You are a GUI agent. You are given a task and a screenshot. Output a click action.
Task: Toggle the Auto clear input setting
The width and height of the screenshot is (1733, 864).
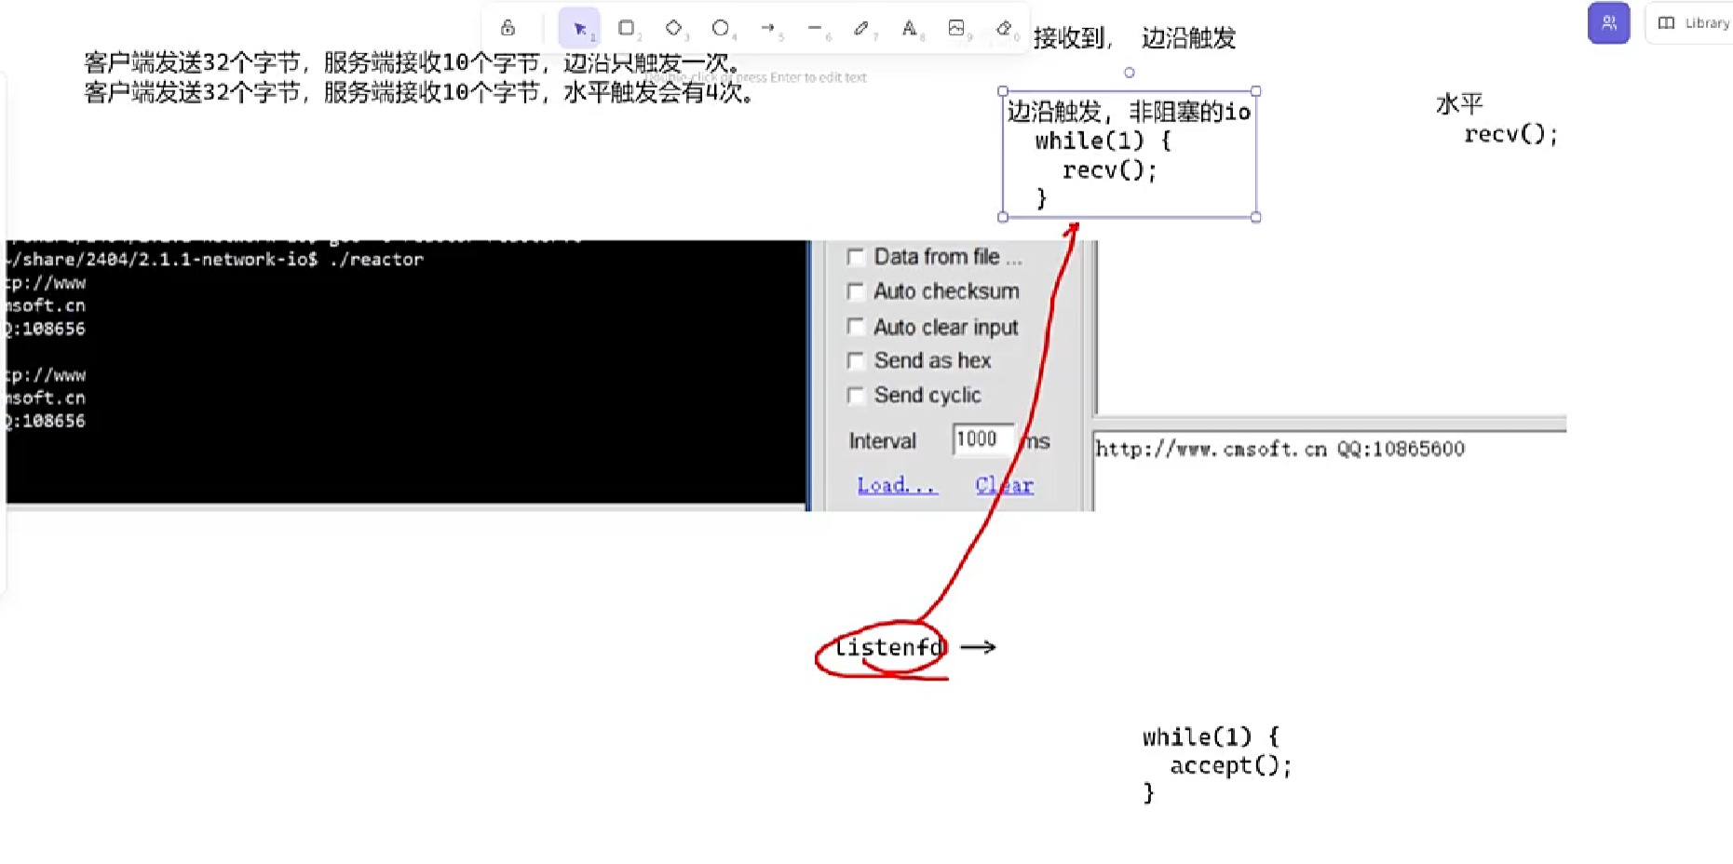(x=856, y=326)
